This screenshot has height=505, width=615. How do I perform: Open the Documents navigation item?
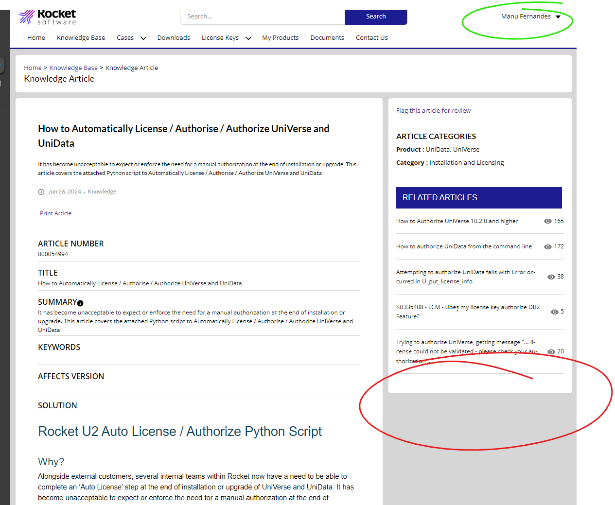pyautogui.click(x=327, y=37)
